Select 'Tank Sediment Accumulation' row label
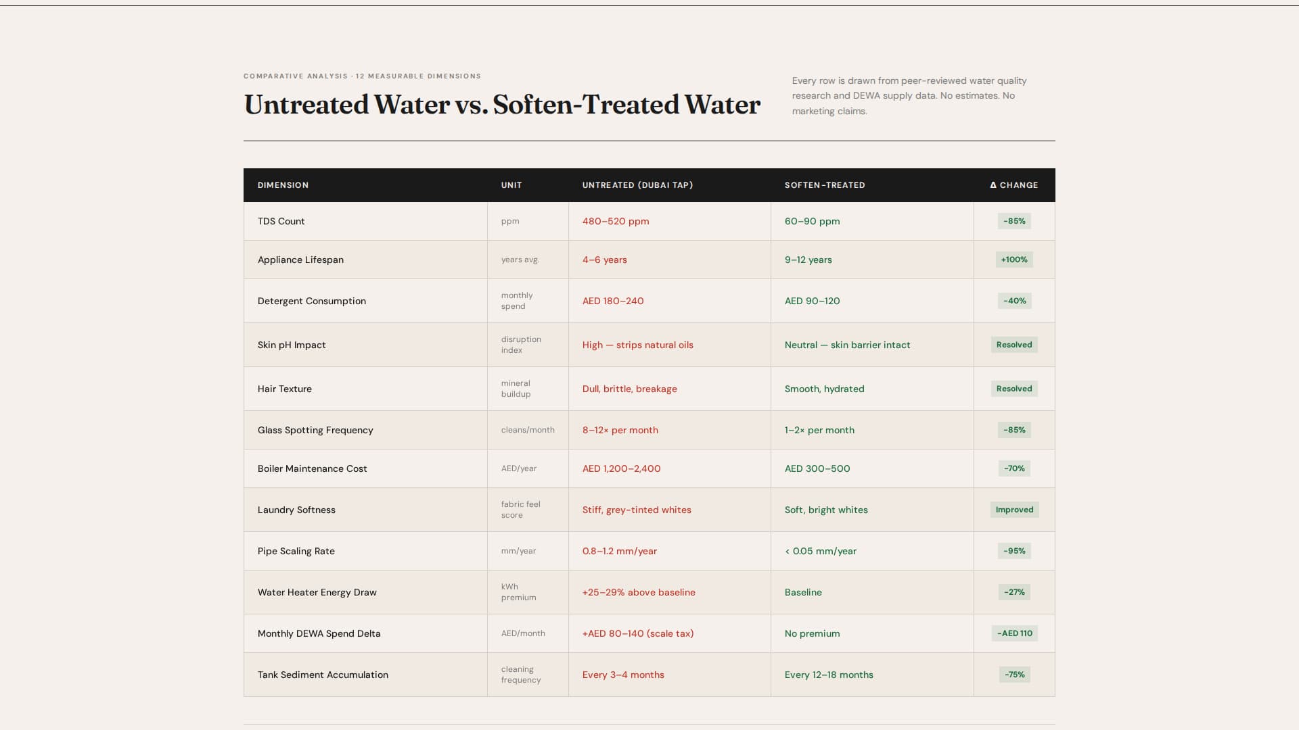The height and width of the screenshot is (730, 1299). point(323,675)
